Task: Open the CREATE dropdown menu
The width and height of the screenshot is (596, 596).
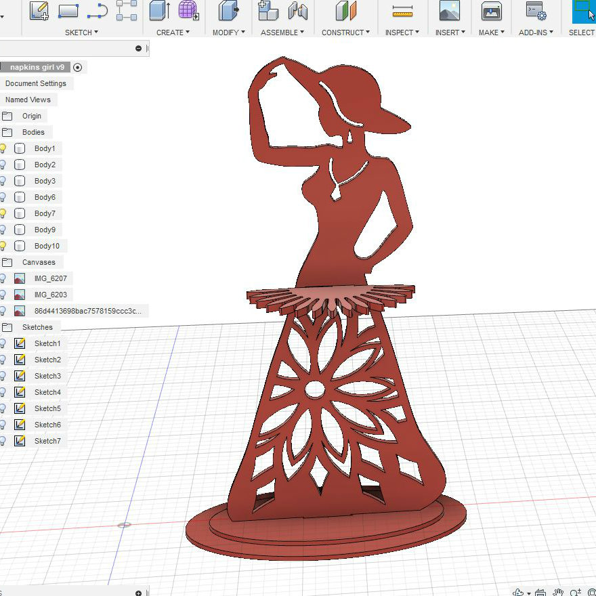Action: (173, 33)
